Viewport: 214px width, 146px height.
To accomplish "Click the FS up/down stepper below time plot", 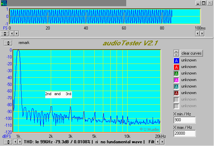I will [x=5, y=33].
